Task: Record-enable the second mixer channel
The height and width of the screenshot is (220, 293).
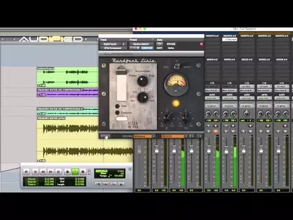Action: (x=233, y=126)
